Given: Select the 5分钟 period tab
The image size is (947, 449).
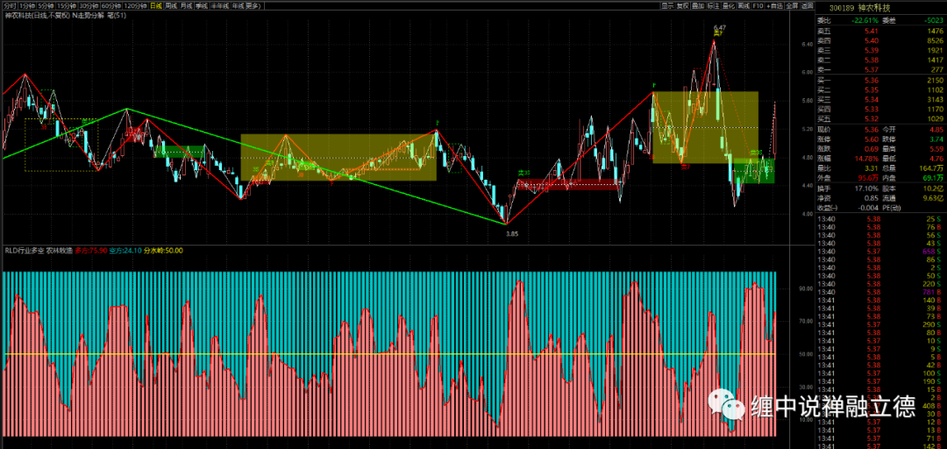Looking at the screenshot, I should point(46,6).
